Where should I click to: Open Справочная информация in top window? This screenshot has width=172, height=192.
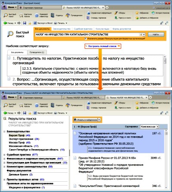(x=99, y=13)
